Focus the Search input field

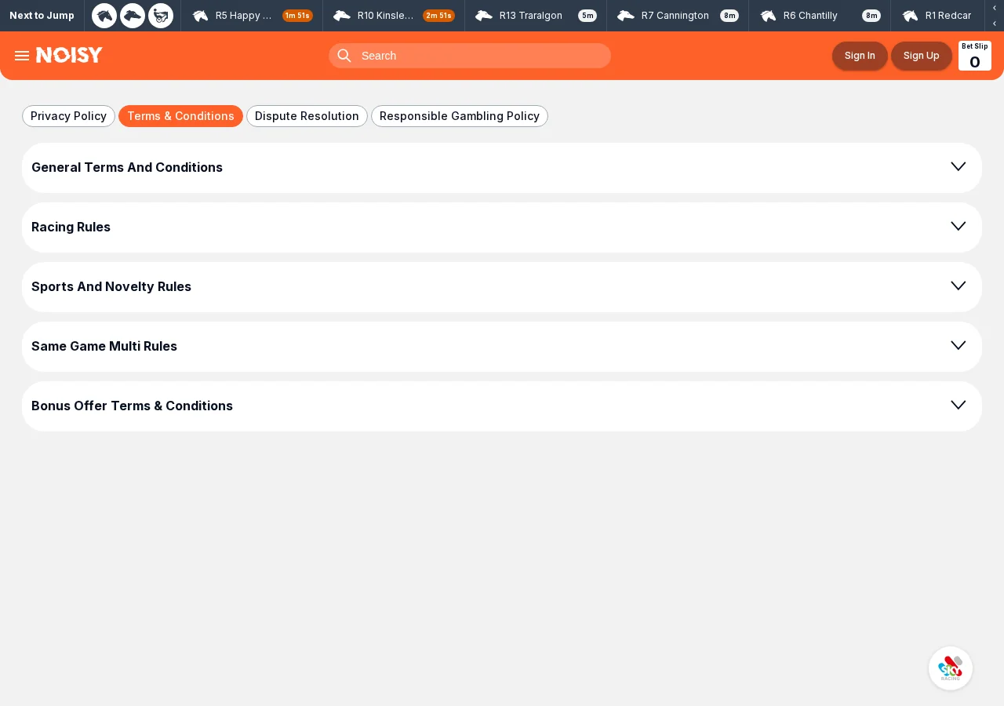pyautogui.click(x=470, y=56)
